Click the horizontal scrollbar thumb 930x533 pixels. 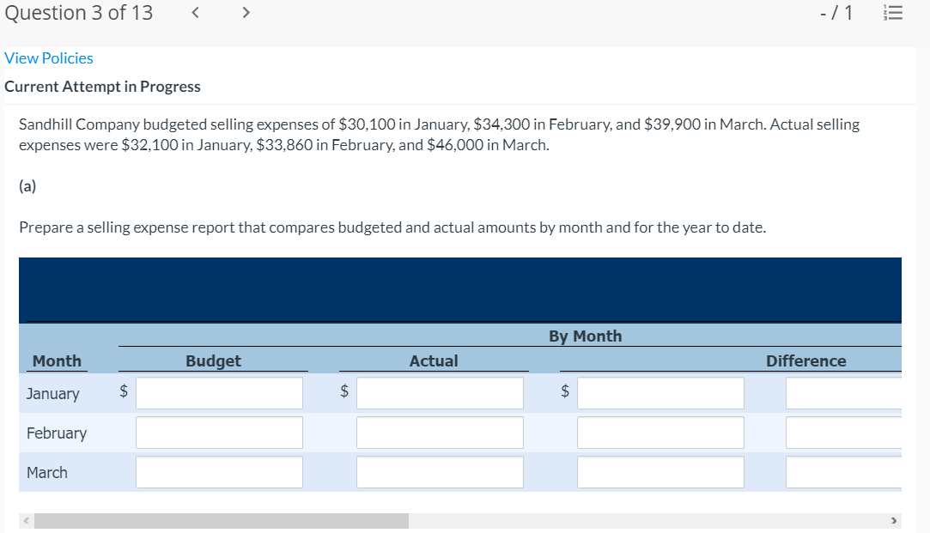222,520
